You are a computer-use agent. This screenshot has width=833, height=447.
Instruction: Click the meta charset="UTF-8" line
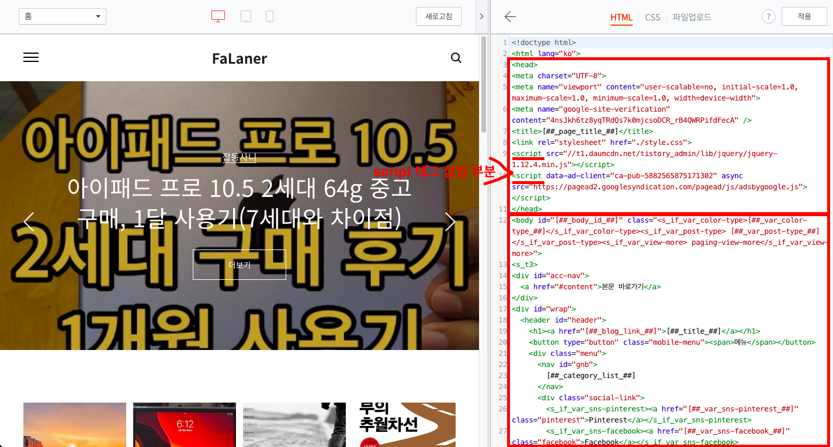[x=559, y=76]
